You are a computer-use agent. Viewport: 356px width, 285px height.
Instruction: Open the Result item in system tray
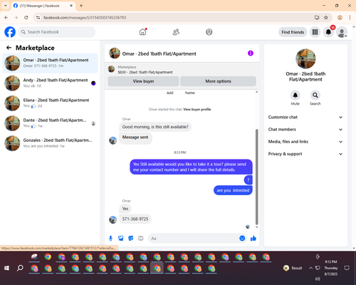pos(293,268)
